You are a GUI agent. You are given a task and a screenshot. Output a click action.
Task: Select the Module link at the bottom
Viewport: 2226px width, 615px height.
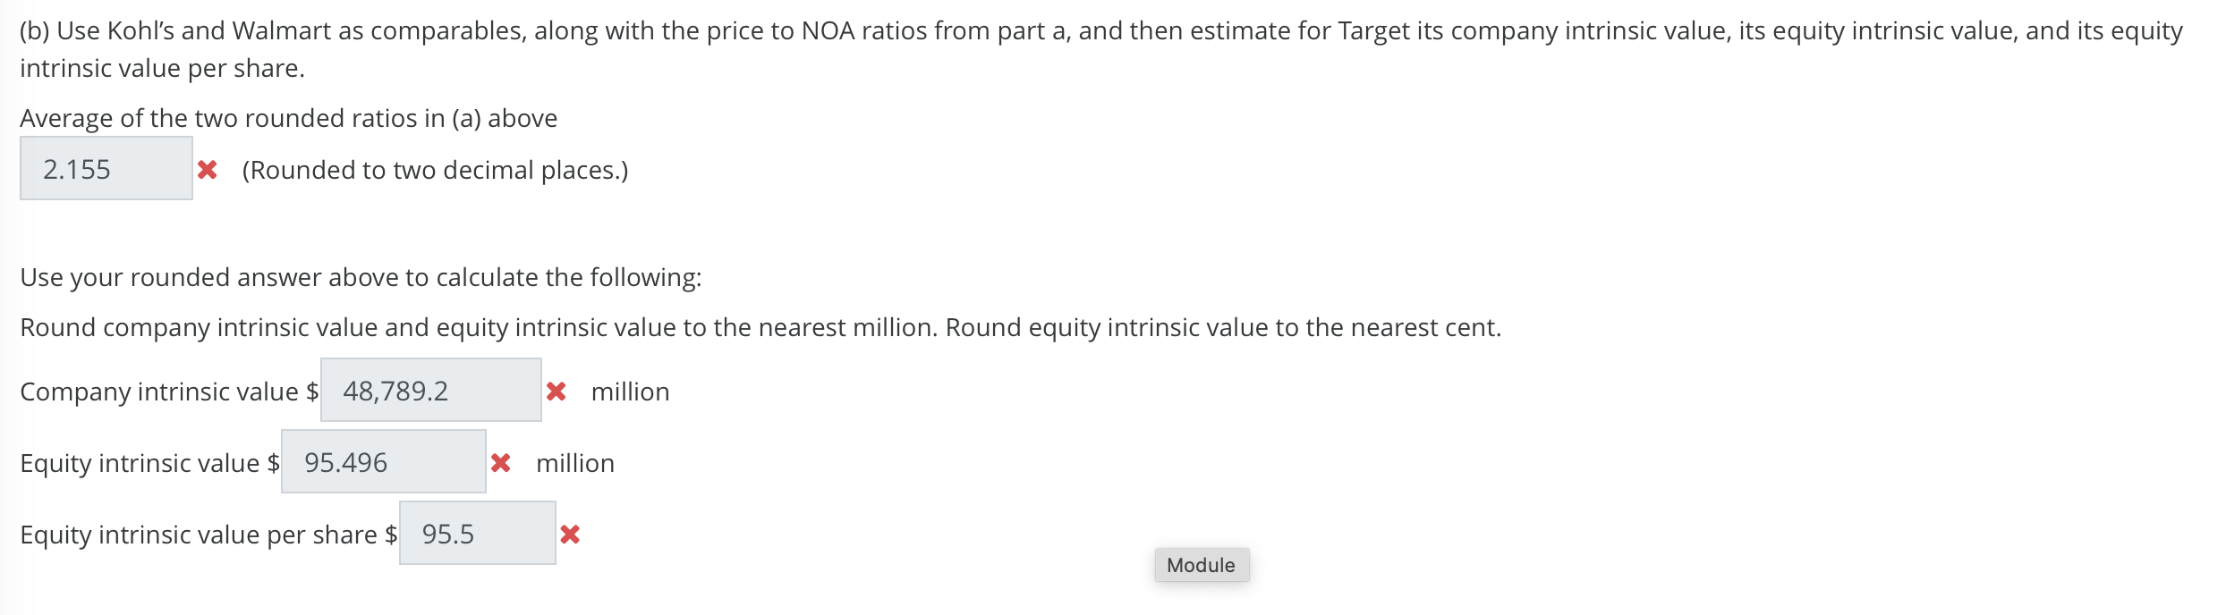click(1202, 564)
